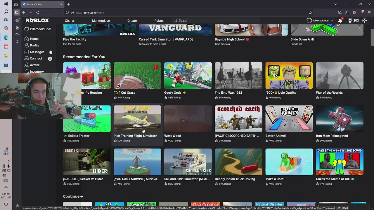Screen dimensions: 374x210
Task: Switch to Home - Roblox tab
Action: pos(42,4)
